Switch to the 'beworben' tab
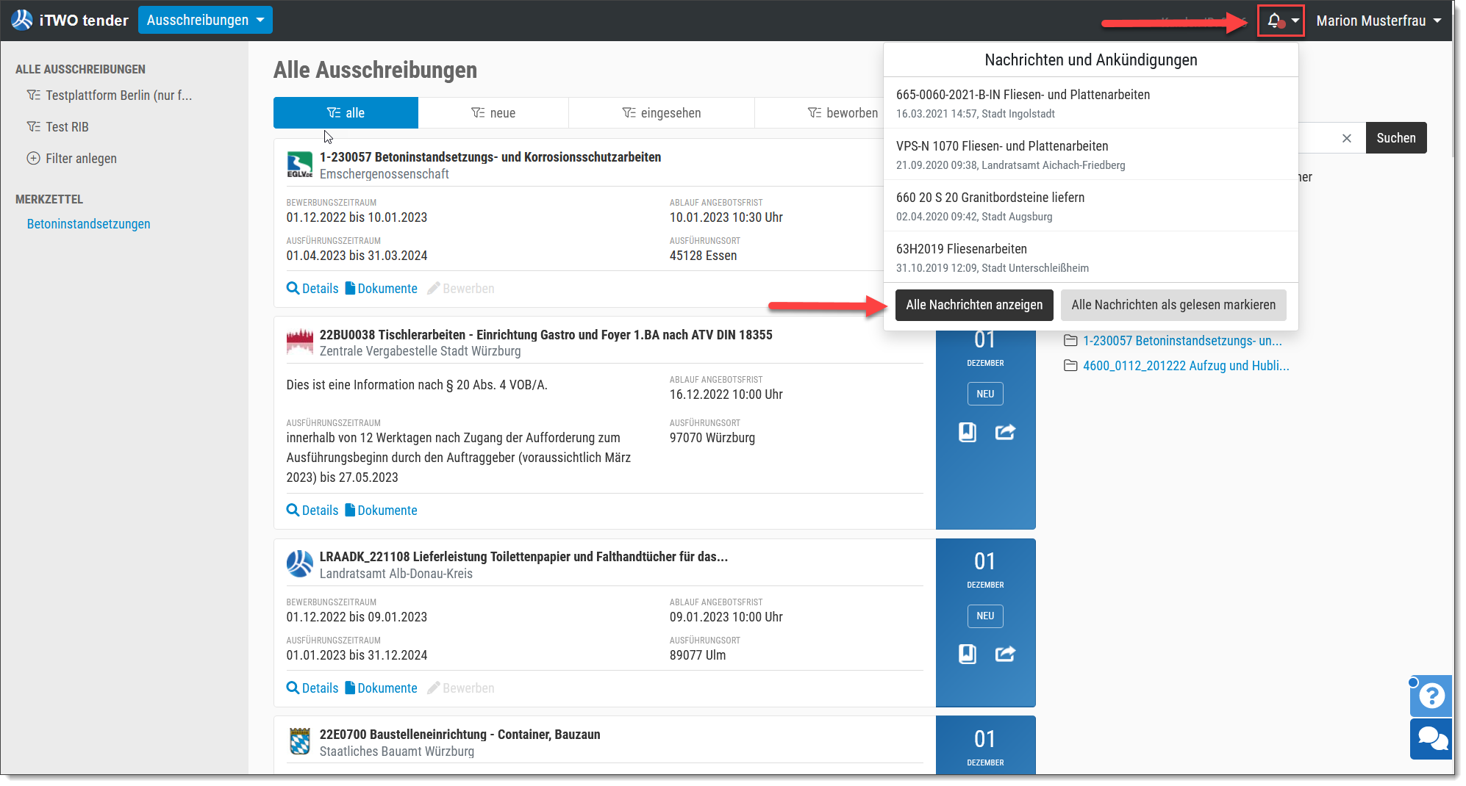 point(843,112)
